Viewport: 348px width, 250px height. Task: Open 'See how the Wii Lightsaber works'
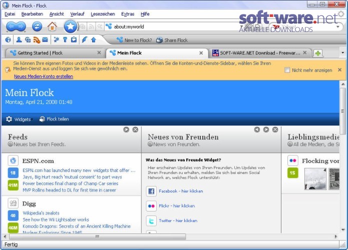(x=56, y=219)
